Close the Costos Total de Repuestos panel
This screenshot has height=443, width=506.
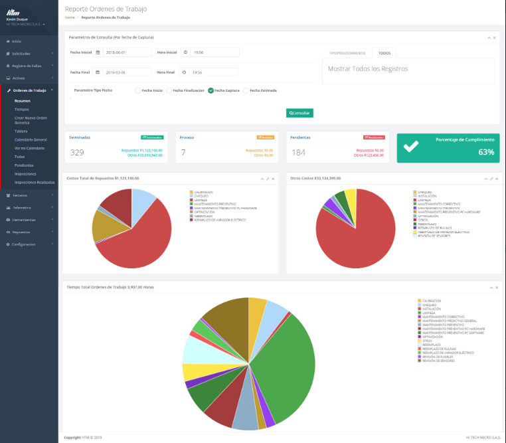point(273,179)
